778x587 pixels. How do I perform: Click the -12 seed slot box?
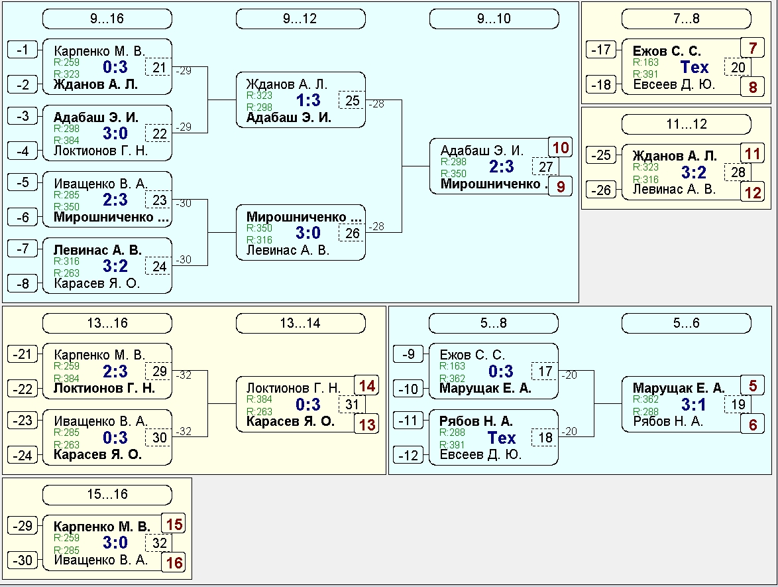[408, 456]
